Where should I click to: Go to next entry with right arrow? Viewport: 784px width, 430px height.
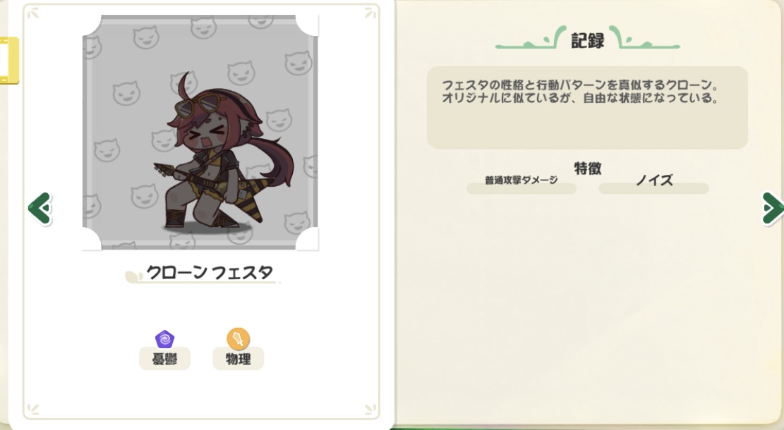(773, 208)
